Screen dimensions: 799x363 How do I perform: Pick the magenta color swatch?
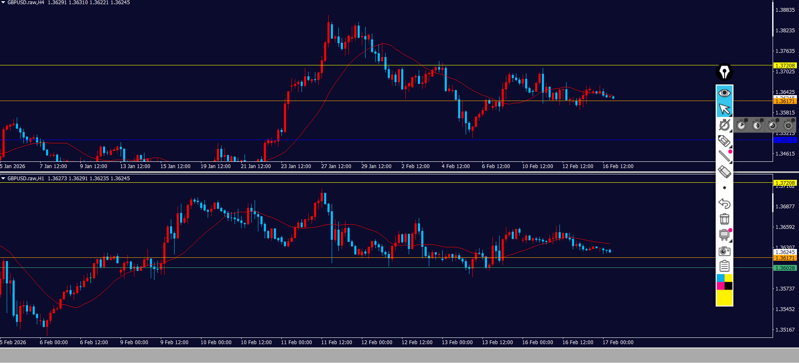tap(720, 286)
